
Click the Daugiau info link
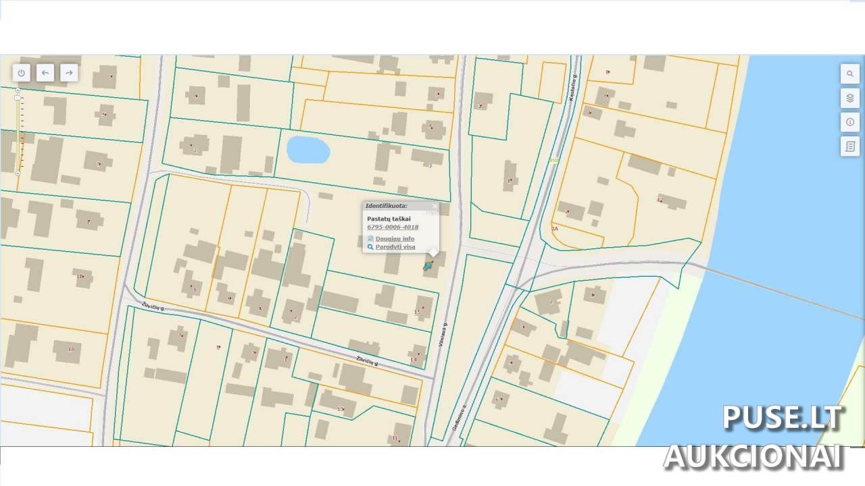[395, 239]
